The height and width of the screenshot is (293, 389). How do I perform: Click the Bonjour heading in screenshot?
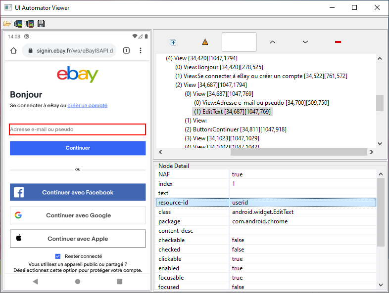point(26,94)
